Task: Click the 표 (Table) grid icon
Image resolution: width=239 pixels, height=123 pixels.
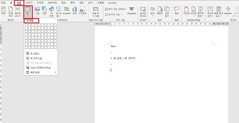Action: [x=28, y=9]
